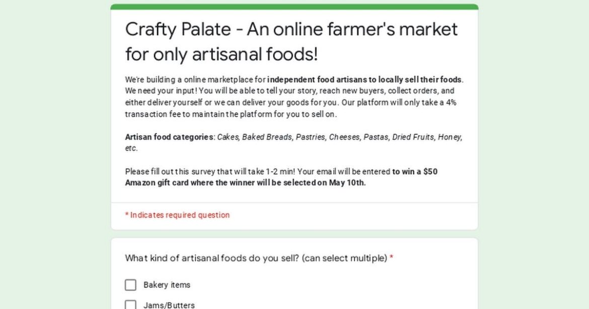
Task: Select the Bakery items option label
Action: click(x=167, y=285)
